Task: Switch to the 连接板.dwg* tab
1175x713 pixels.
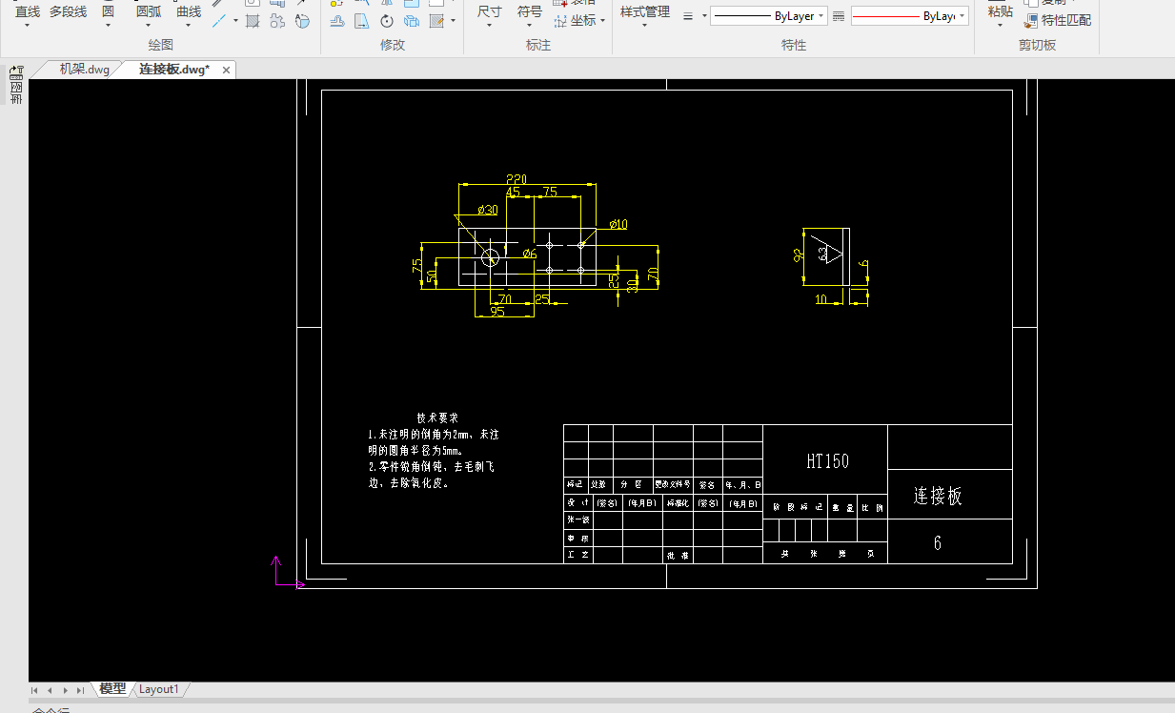Action: tap(173, 69)
